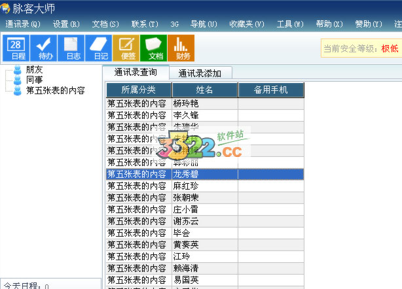The height and width of the screenshot is (289, 402).
Task: Select the contact row 毕会
Action: coord(205,233)
